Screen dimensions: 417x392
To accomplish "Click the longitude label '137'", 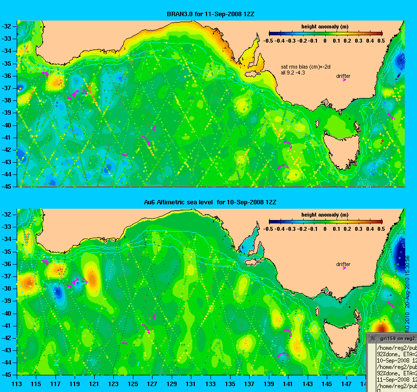I will (x=249, y=384).
